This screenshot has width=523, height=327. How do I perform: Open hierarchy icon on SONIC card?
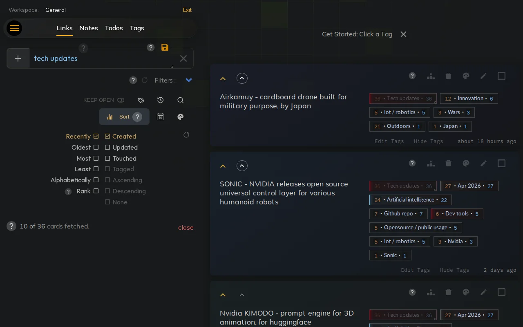(431, 163)
